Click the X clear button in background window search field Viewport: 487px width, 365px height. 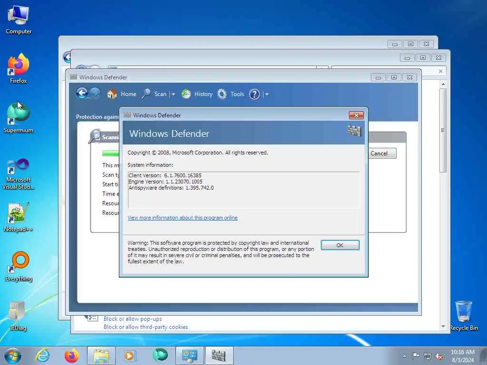tap(440, 71)
